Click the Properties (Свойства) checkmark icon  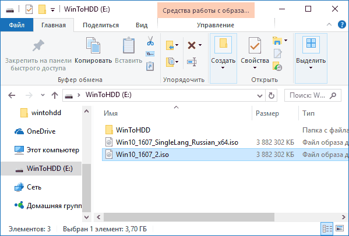click(255, 45)
